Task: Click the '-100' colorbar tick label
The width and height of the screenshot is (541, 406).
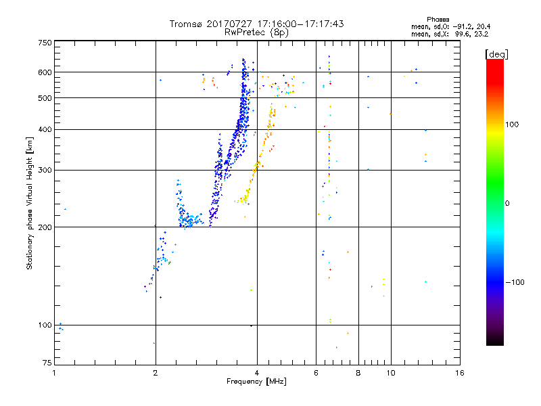Action: tap(515, 282)
